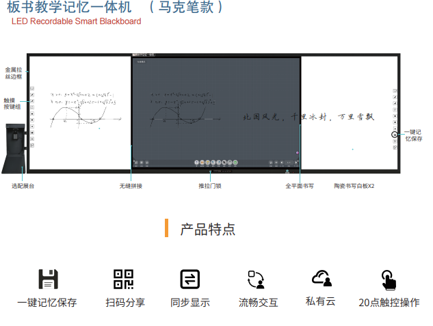The height and width of the screenshot is (326, 433).
Task: Tap the topmost touch key on left whiteboard
Action: coord(32,89)
